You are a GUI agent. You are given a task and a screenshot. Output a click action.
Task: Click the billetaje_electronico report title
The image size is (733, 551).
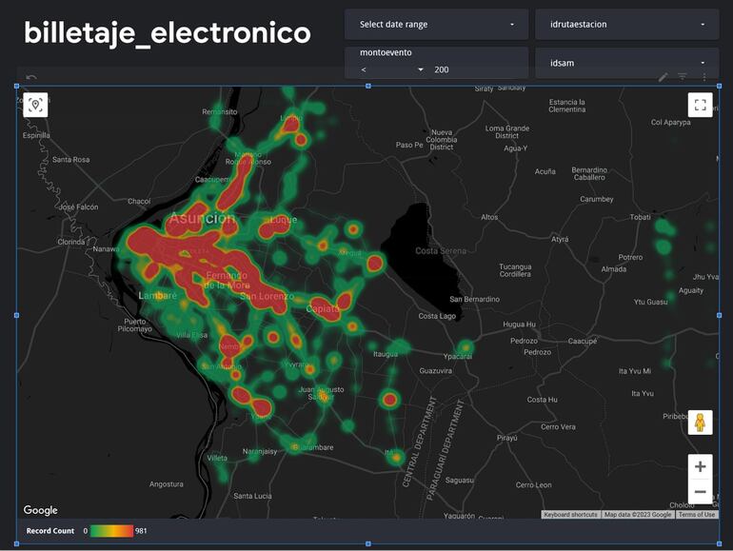pyautogui.click(x=168, y=33)
